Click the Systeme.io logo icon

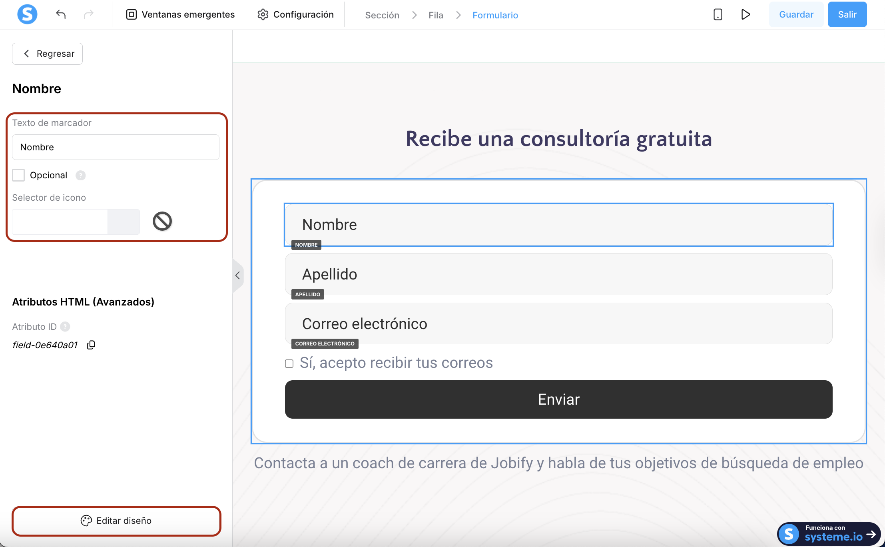tap(27, 15)
